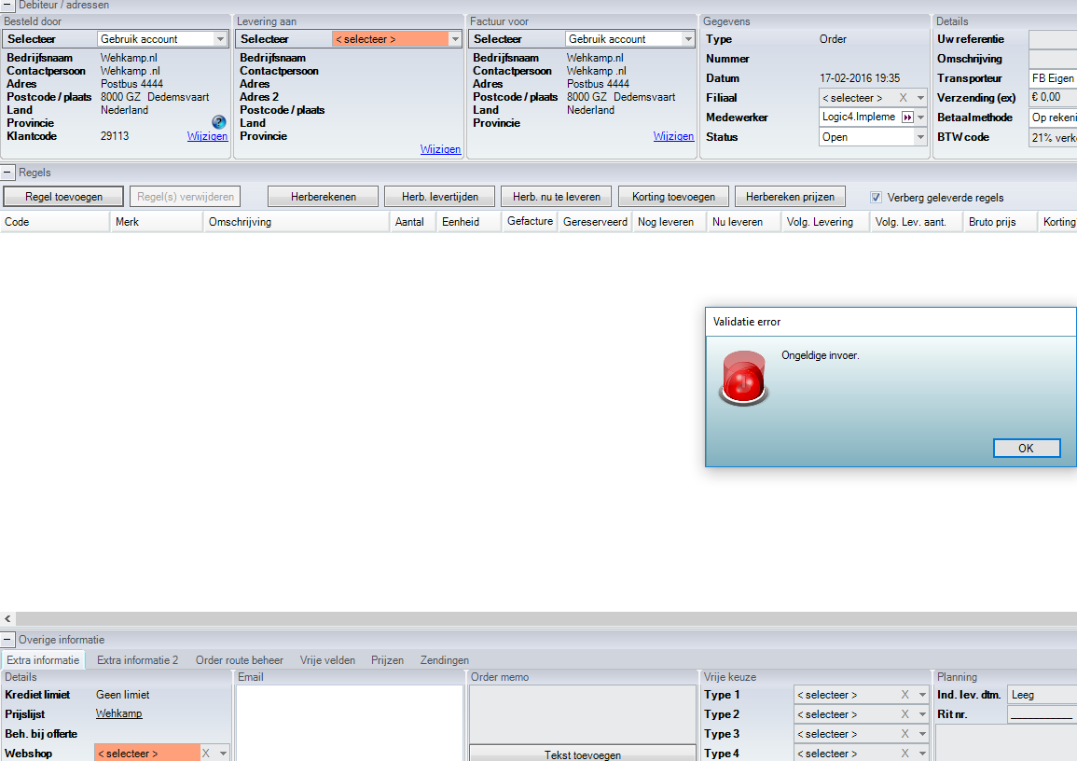Open the Type 1 dropdown arrow
1077x761 pixels.
click(922, 695)
